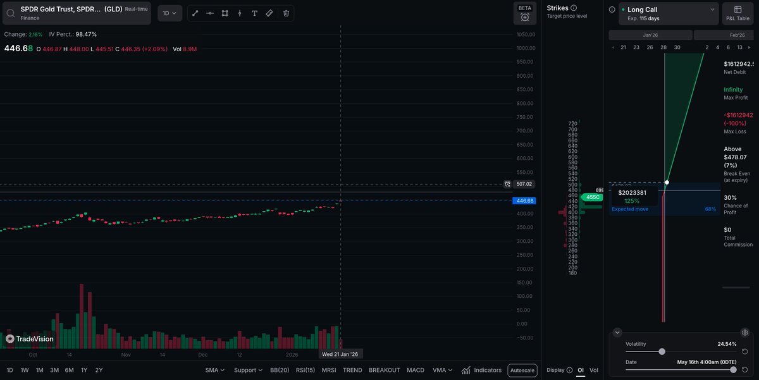This screenshot has width=759, height=380.
Task: Select the ruler measure tool
Action: 269,13
